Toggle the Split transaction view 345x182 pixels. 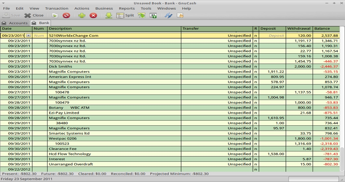point(125,15)
